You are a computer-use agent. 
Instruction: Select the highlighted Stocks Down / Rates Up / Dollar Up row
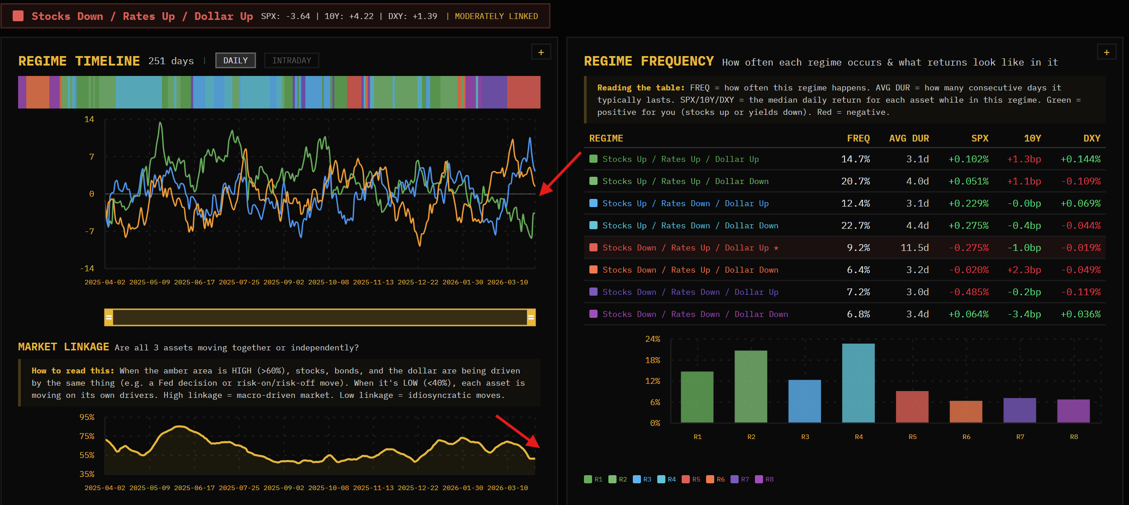[x=845, y=248]
